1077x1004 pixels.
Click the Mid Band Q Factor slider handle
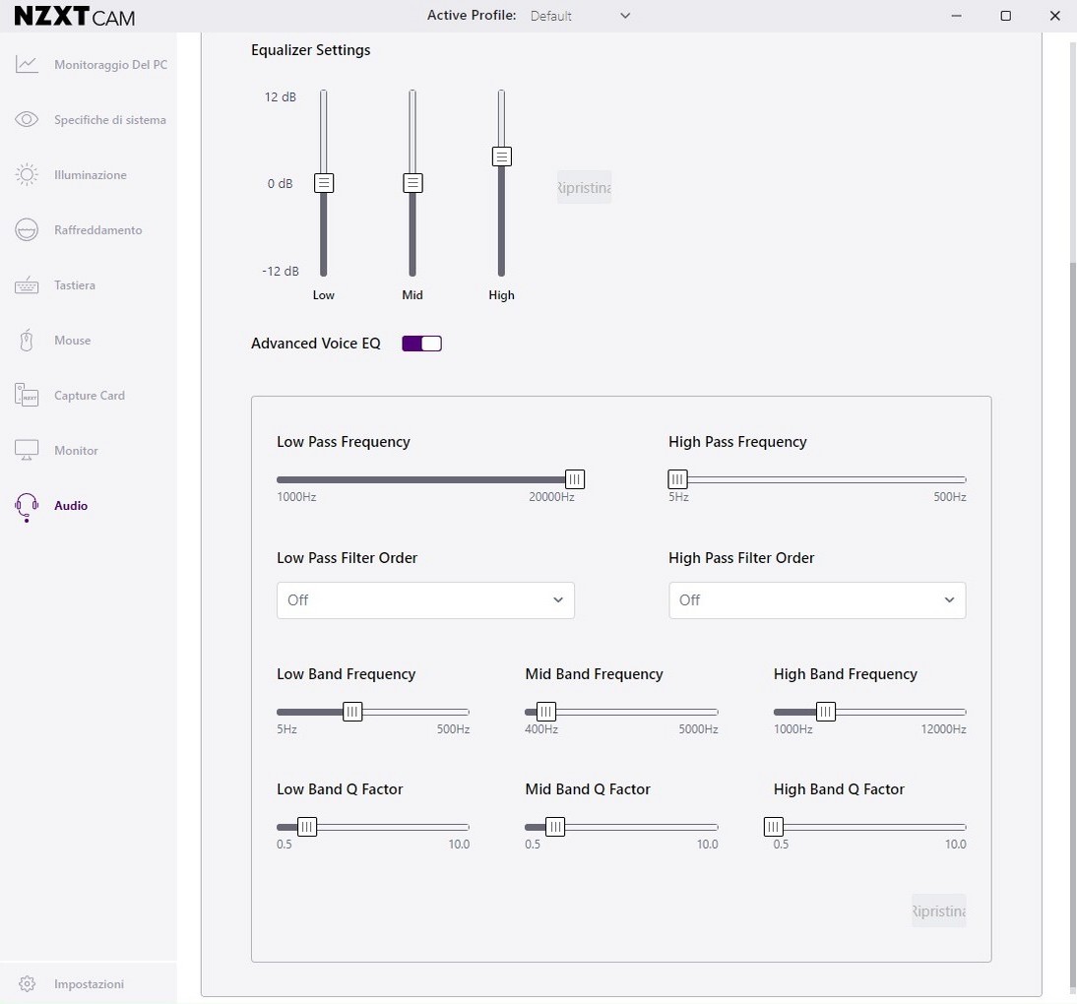tap(555, 827)
